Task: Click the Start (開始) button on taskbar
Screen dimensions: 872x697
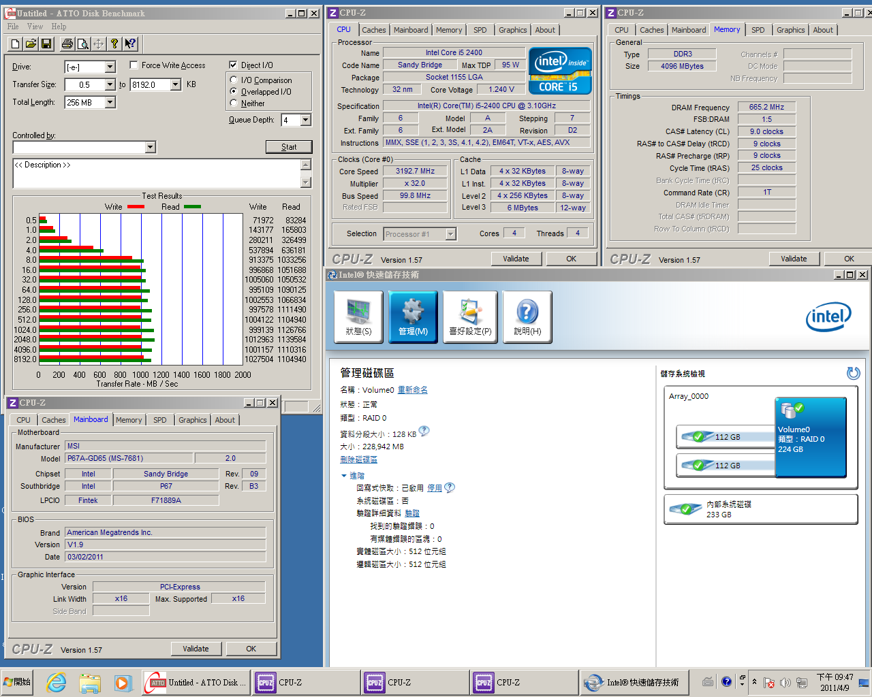Action: (17, 682)
